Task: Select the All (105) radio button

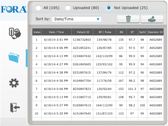Action: point(38,8)
